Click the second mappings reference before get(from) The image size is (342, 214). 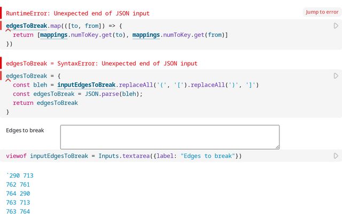(x=150, y=35)
